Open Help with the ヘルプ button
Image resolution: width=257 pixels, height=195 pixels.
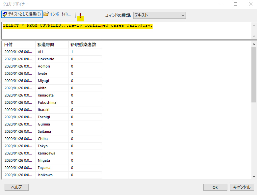(16, 187)
